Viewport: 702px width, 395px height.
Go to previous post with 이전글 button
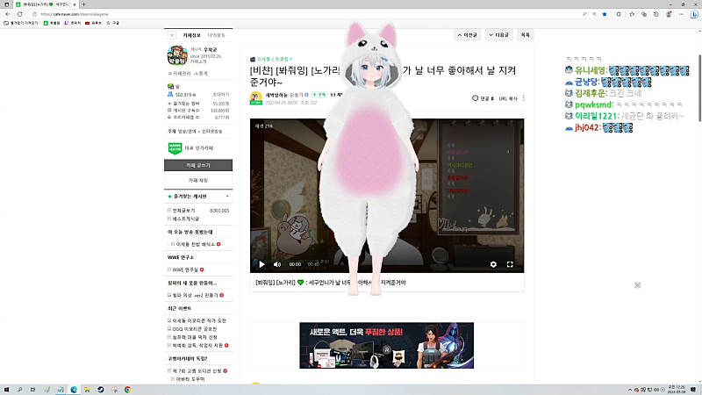pyautogui.click(x=467, y=35)
